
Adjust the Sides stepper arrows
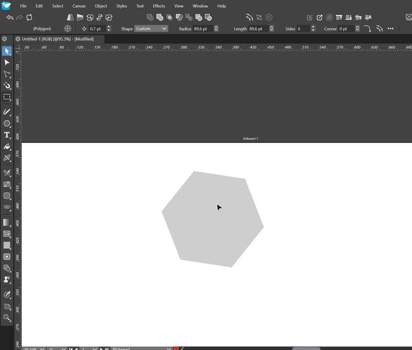click(x=313, y=29)
